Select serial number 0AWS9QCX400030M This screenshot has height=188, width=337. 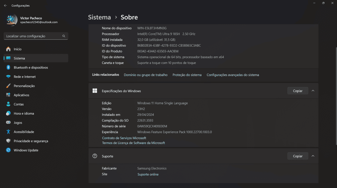click(x=152, y=126)
